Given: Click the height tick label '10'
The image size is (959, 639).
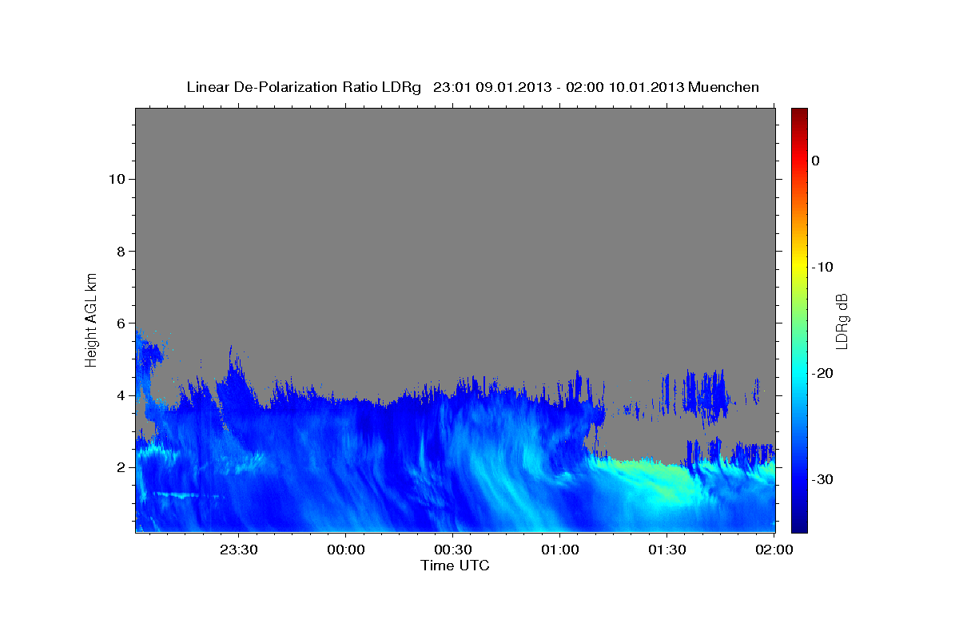Looking at the screenshot, I should click(116, 179).
